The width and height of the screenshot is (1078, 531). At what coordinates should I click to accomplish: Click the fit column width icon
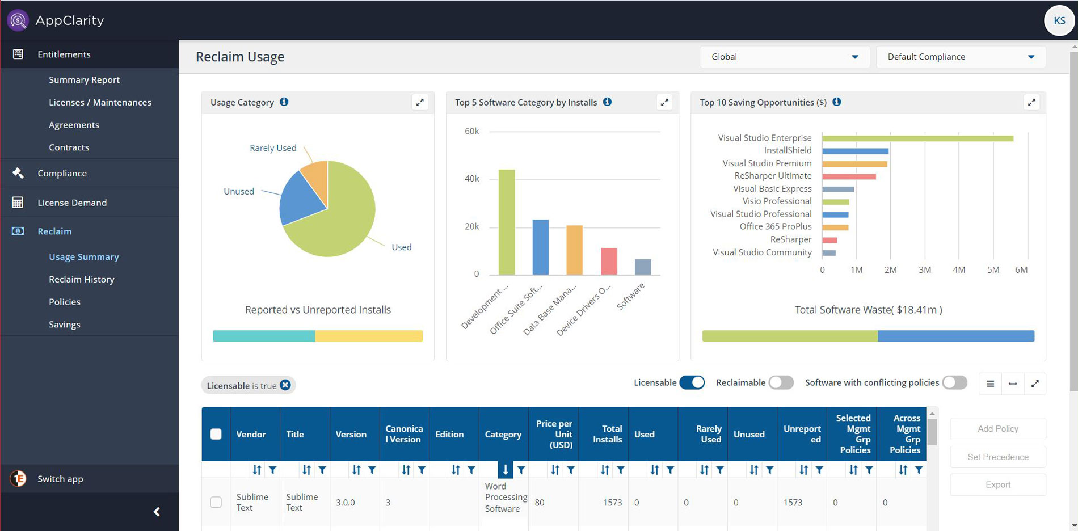point(1013,384)
